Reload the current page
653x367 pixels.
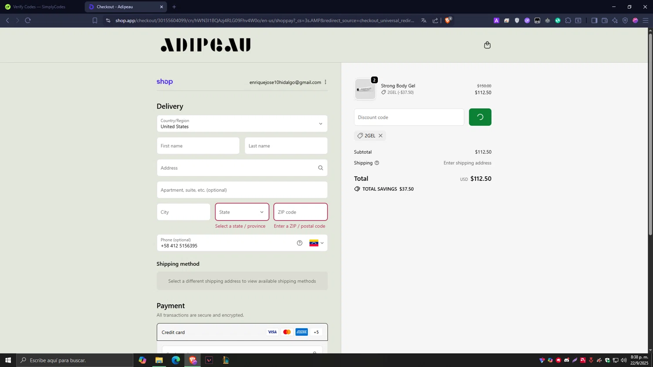pyautogui.click(x=28, y=20)
